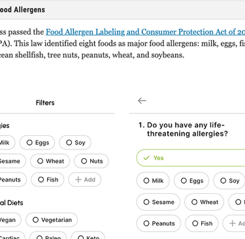Image resolution: width=245 pixels, height=239 pixels.
Task: Select Eggs under the allergies question
Action: tap(191, 181)
